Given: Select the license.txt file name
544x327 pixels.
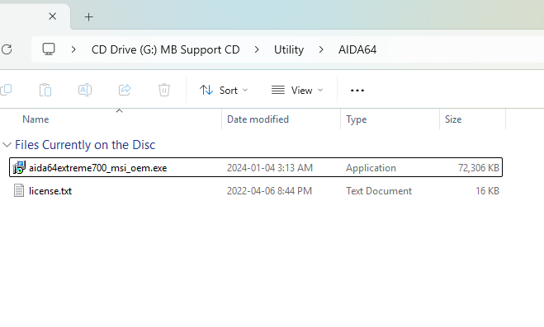Looking at the screenshot, I should point(50,191).
